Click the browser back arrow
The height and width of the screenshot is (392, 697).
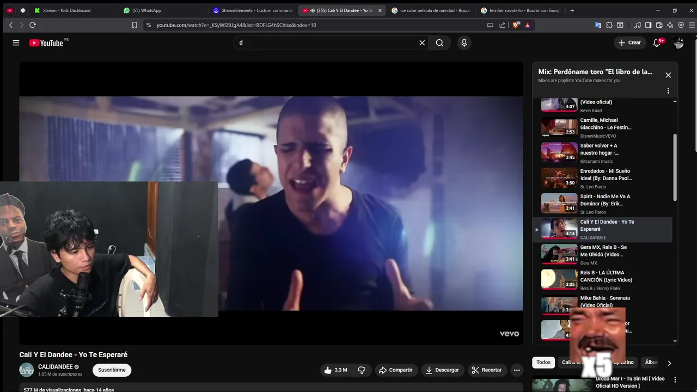tap(11, 25)
